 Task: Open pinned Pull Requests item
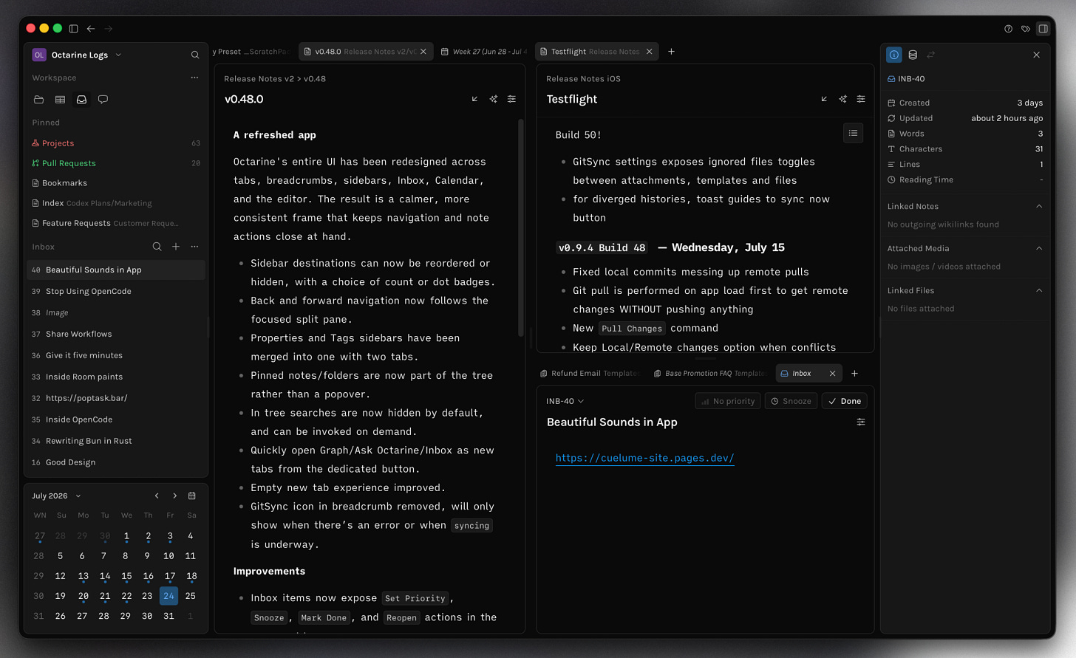click(x=116, y=163)
